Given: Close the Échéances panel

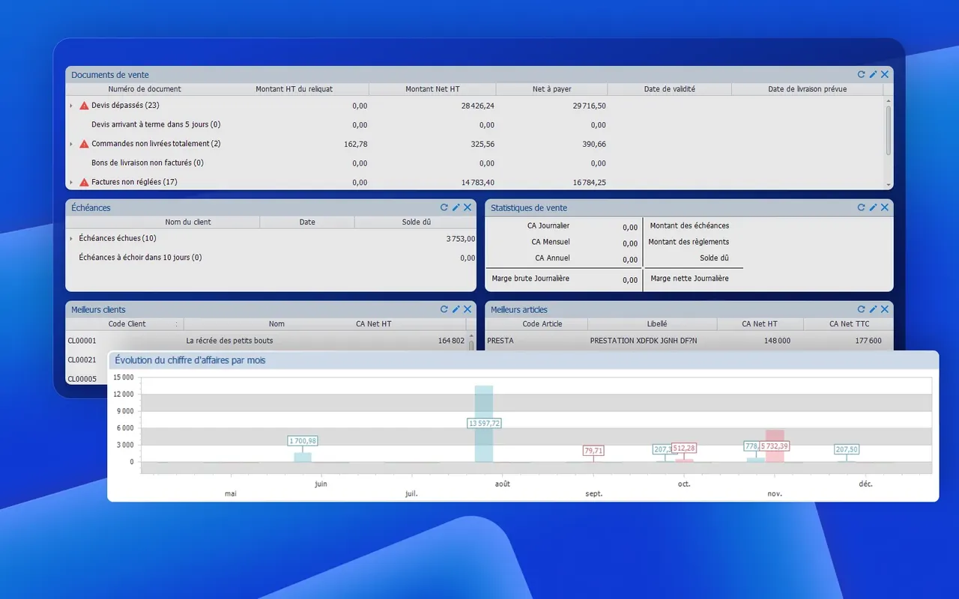Looking at the screenshot, I should pyautogui.click(x=468, y=207).
